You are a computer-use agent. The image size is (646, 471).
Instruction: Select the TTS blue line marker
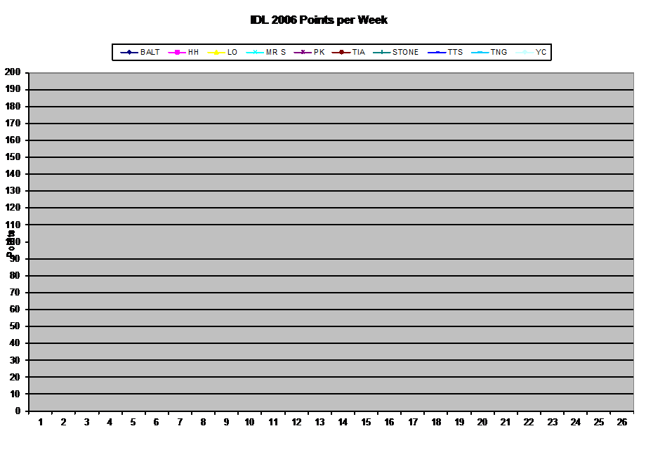439,51
